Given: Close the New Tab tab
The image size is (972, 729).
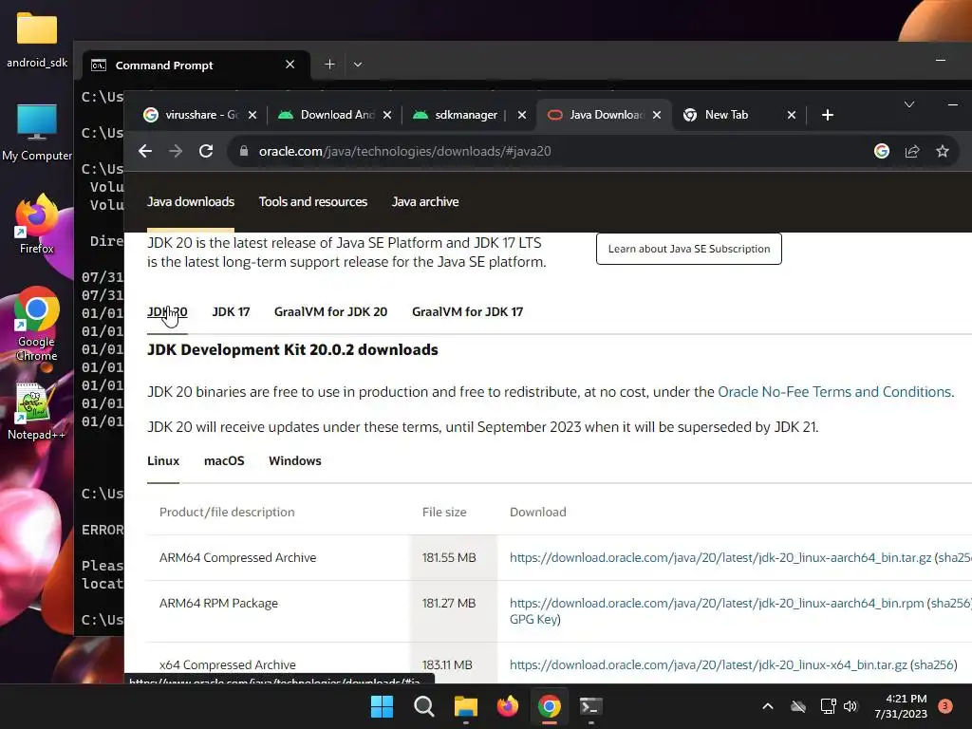Looking at the screenshot, I should (x=792, y=115).
